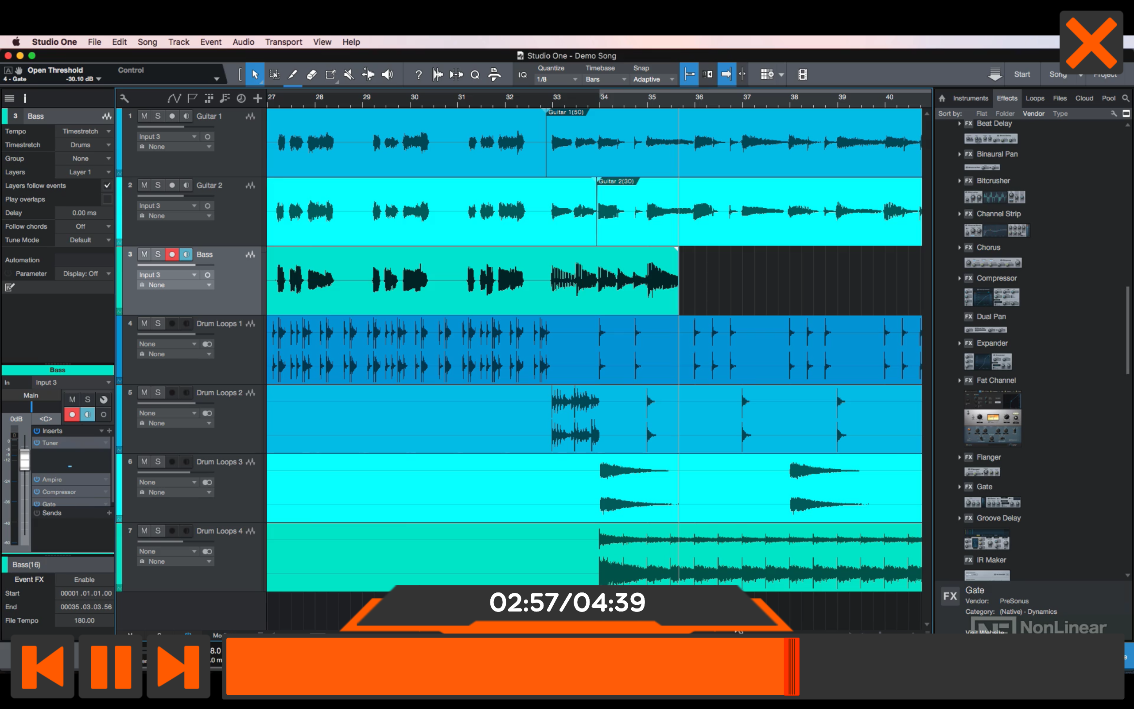The width and height of the screenshot is (1134, 709).
Task: Toggle input monitor on Bass track
Action: point(186,254)
